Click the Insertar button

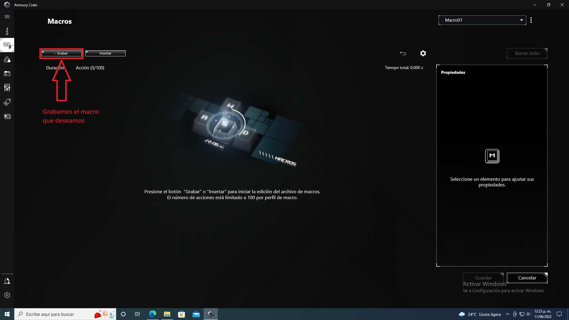click(106, 53)
